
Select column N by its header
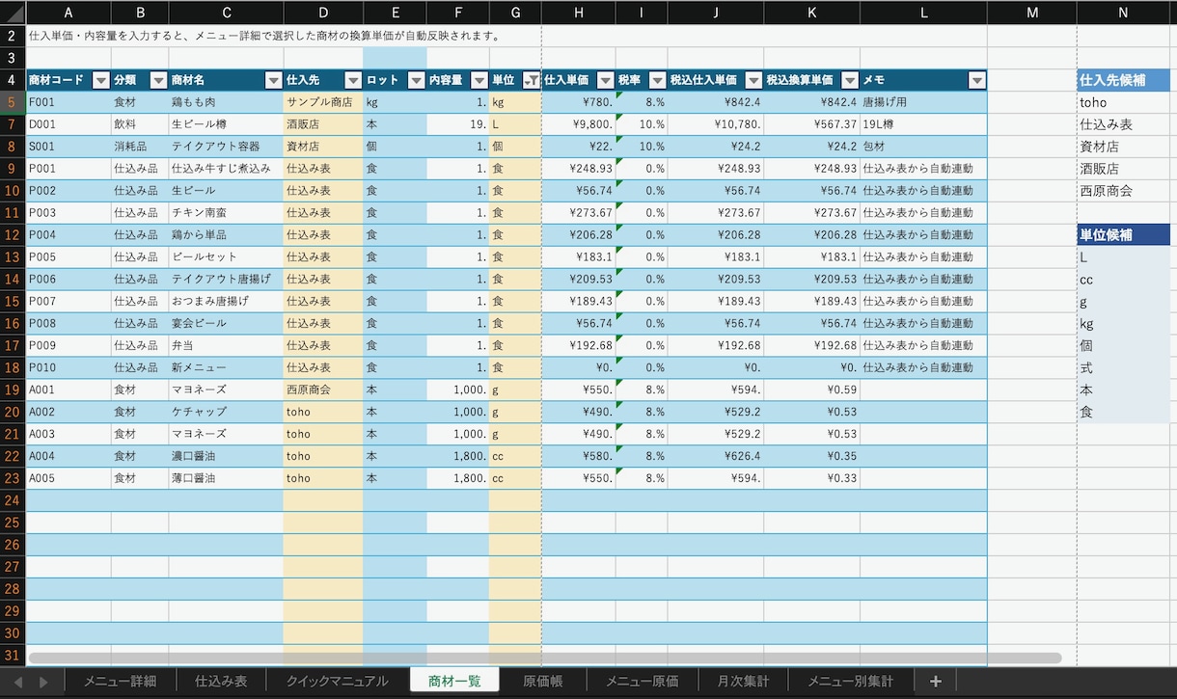[x=1123, y=13]
